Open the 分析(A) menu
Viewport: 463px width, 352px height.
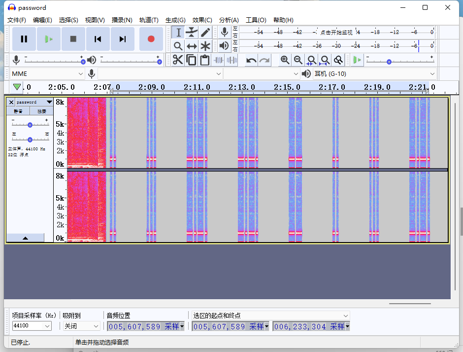(229, 20)
